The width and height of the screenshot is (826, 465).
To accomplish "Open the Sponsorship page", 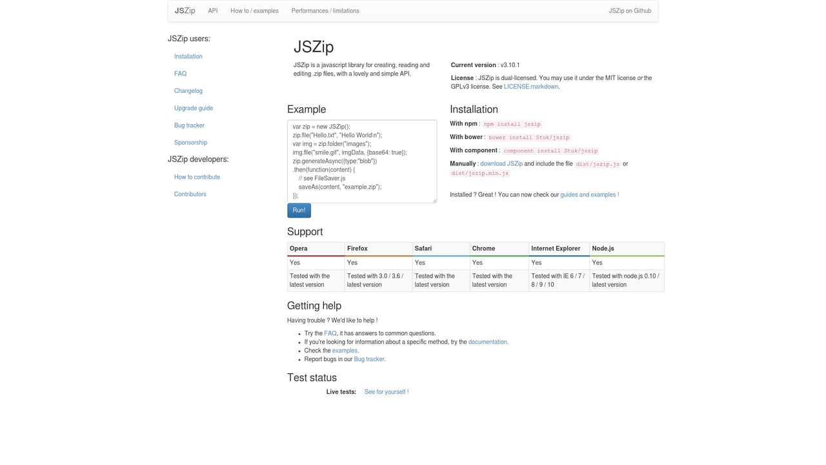I will (190, 142).
